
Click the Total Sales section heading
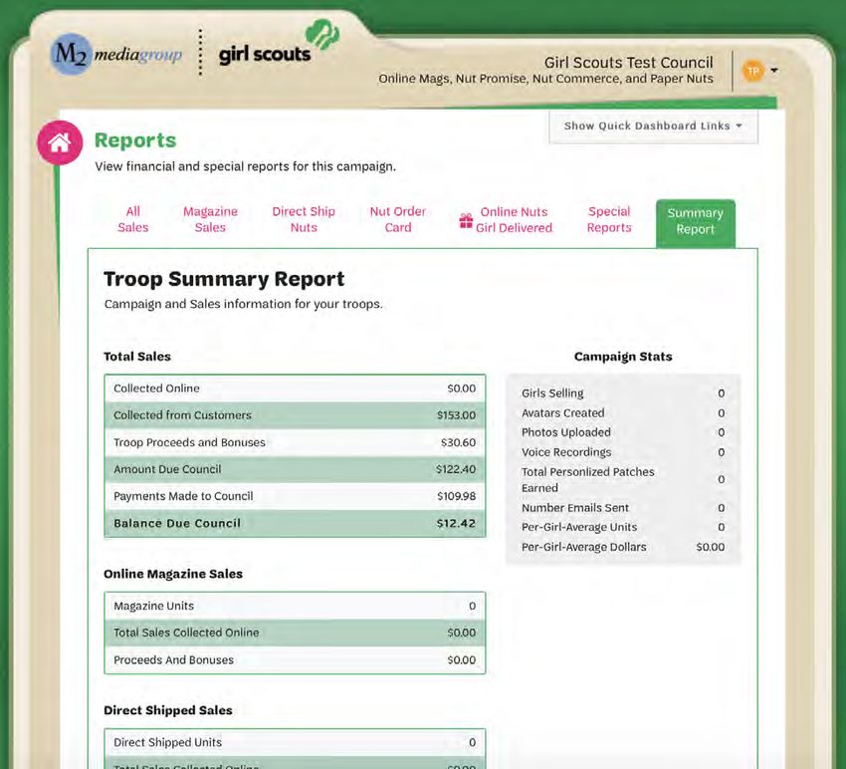coord(137,357)
